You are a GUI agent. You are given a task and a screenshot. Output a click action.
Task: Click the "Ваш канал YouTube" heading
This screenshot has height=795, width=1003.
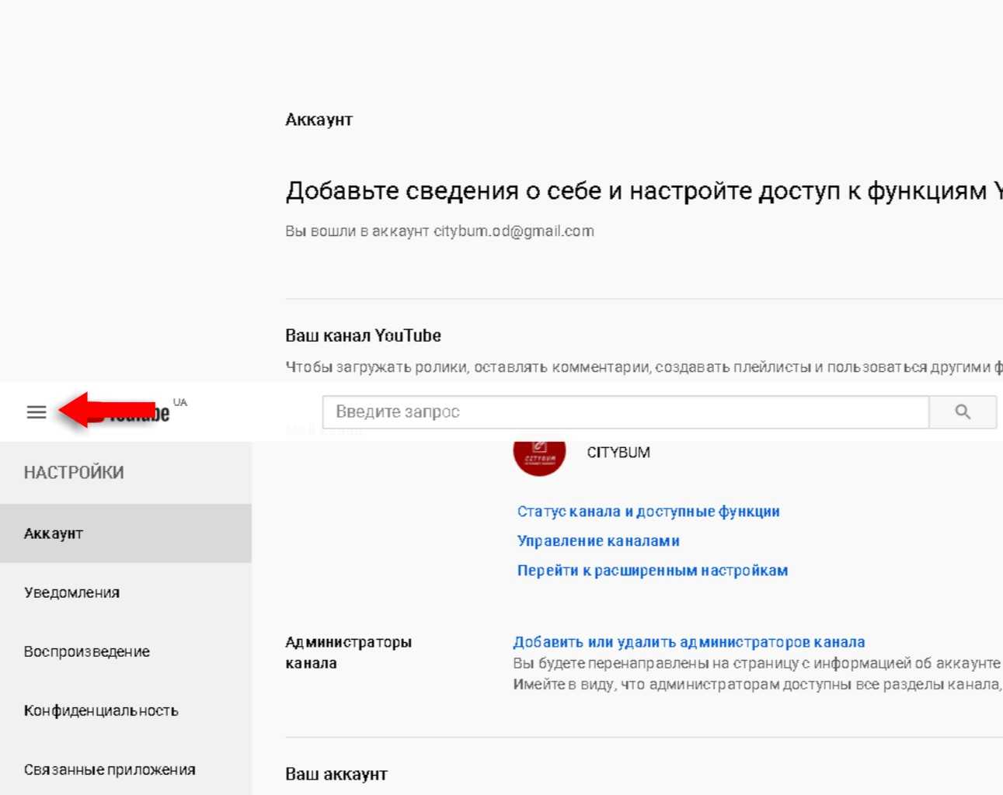(363, 335)
